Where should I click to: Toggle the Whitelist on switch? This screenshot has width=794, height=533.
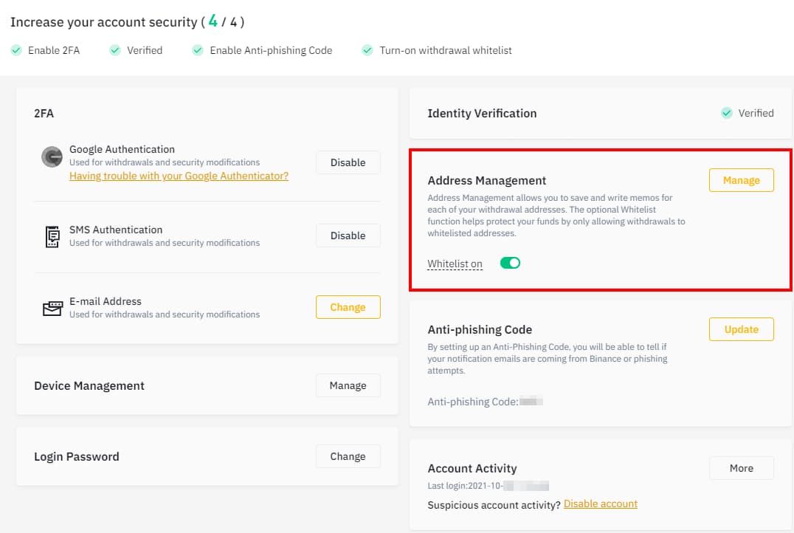(510, 264)
